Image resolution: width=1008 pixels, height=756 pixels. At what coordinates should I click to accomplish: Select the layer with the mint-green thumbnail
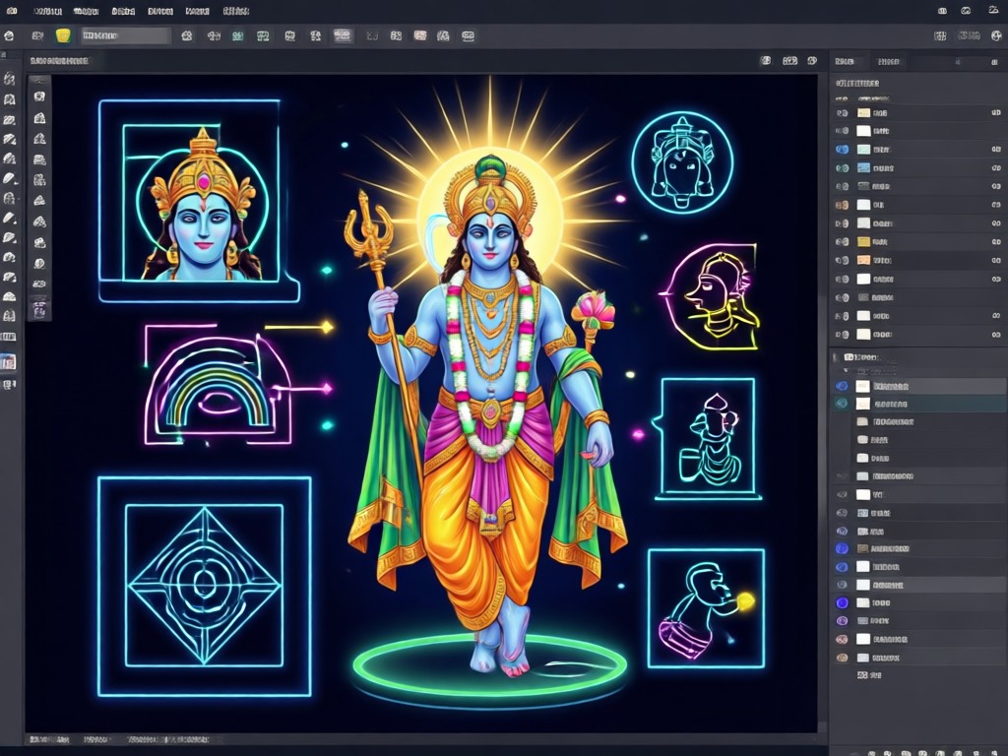(916, 150)
